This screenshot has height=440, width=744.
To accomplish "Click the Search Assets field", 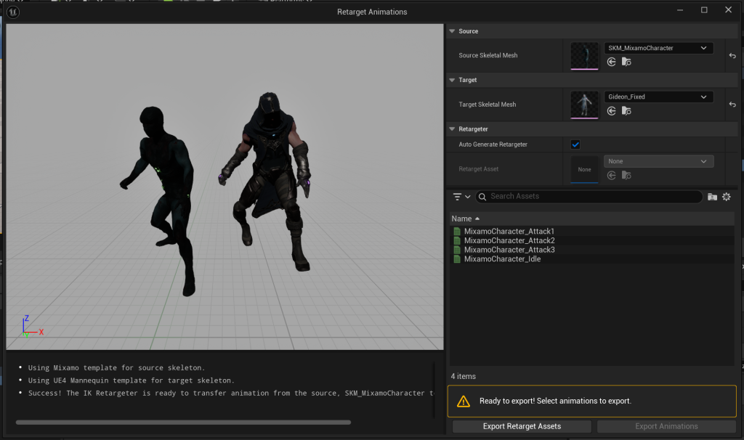I will point(589,196).
